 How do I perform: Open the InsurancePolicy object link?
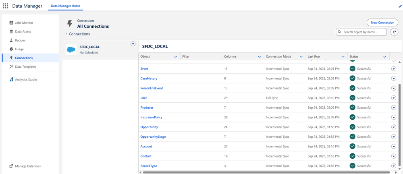pos(151,117)
